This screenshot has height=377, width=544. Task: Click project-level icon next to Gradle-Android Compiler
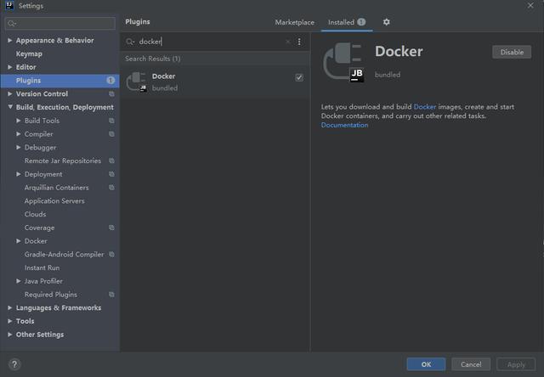(x=111, y=255)
